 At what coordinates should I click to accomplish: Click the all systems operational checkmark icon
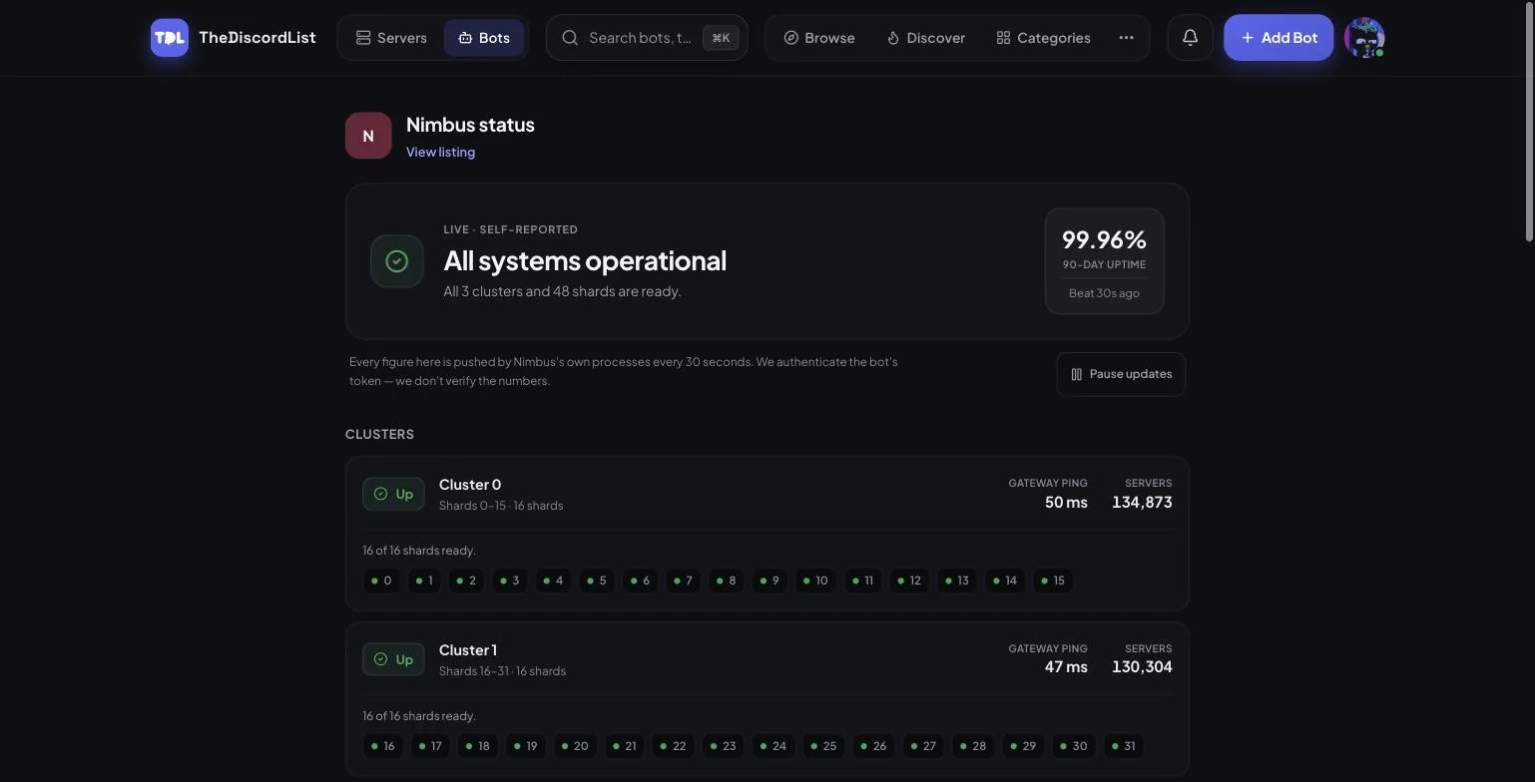[x=397, y=261]
